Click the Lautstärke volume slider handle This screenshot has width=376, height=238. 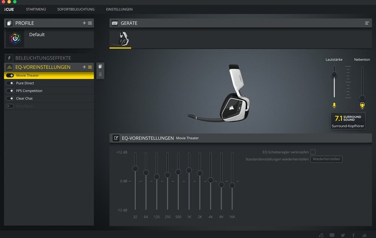click(334, 75)
